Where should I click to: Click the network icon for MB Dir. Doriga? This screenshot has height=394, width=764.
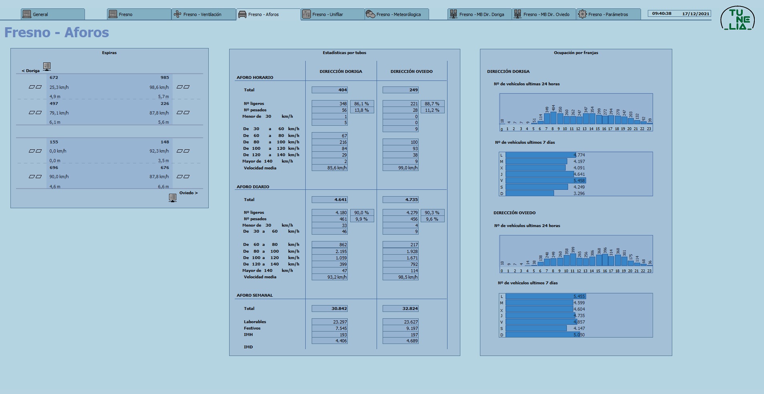[454, 14]
